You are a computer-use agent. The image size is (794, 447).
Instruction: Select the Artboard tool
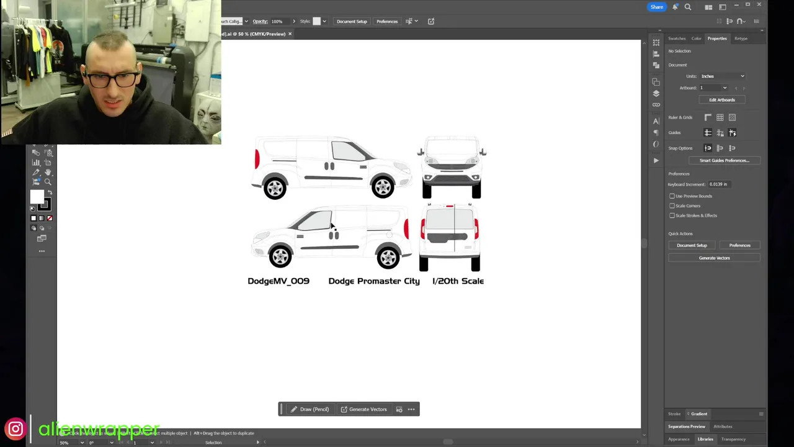[48, 163]
